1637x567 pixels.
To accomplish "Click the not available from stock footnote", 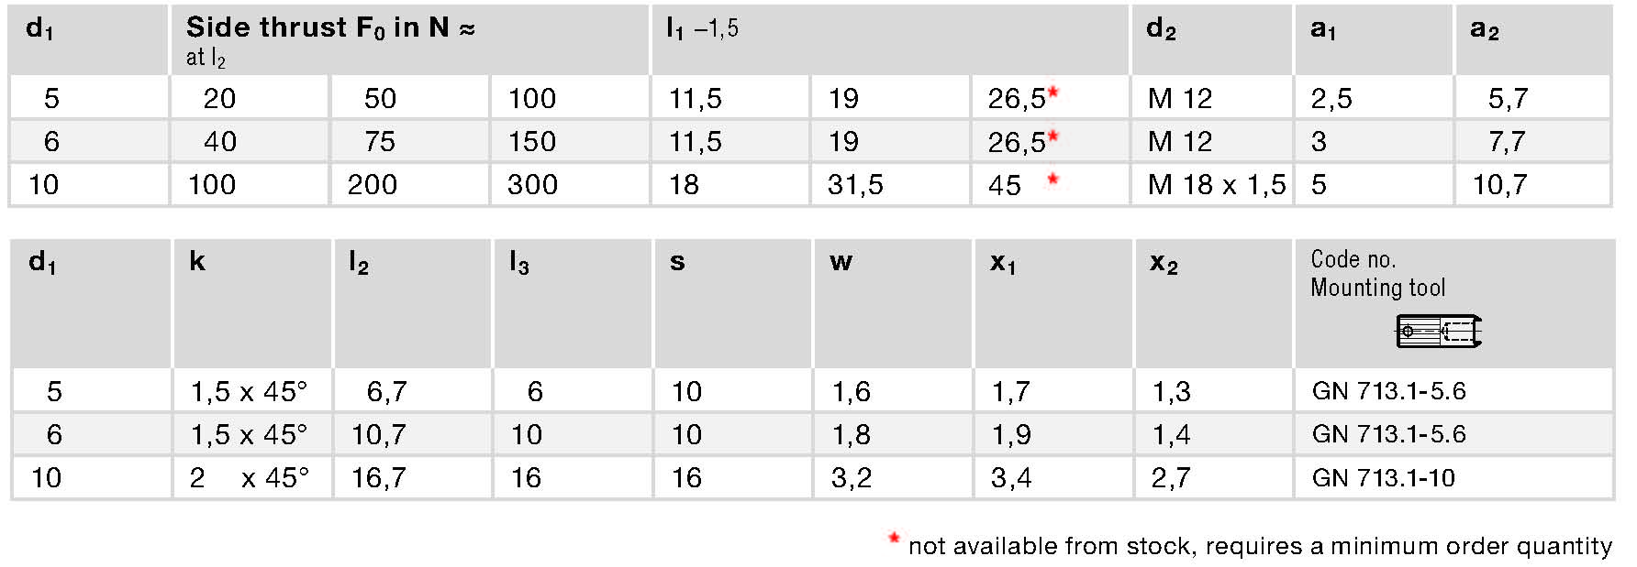I will 1260,546.
